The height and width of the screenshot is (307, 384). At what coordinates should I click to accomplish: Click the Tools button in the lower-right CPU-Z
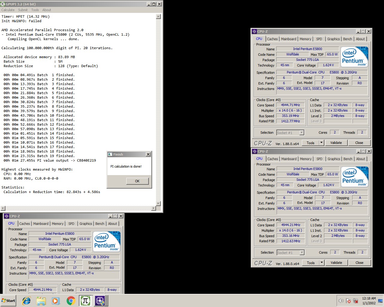click(x=311, y=263)
